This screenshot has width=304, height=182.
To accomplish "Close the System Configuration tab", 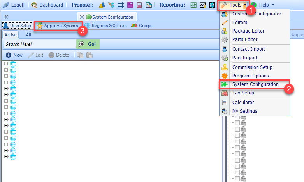I will (x=82, y=17).
